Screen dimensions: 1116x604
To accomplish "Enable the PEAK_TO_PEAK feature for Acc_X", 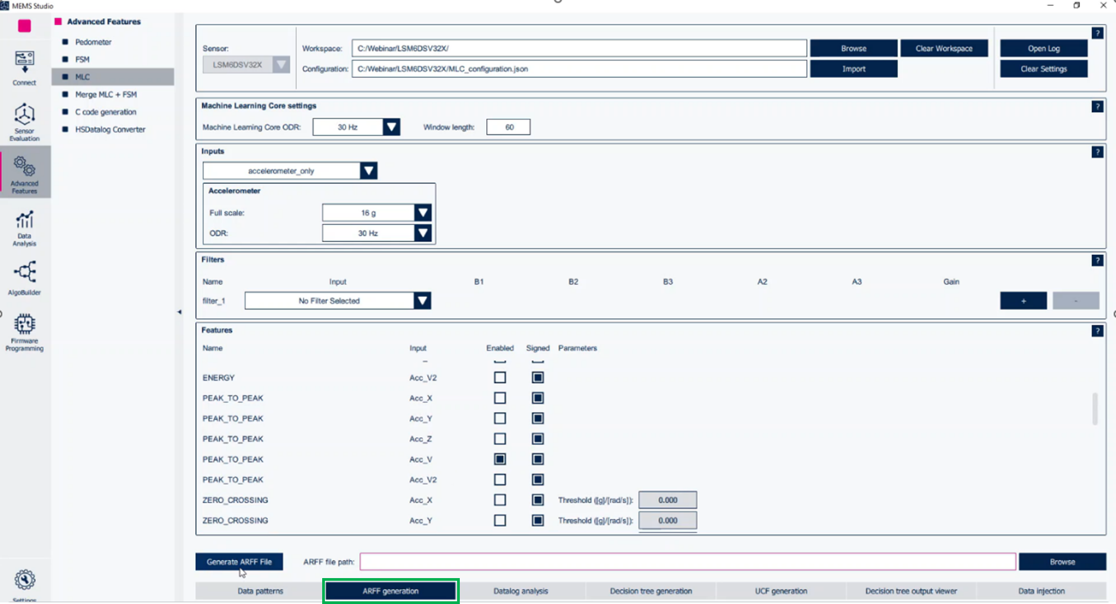I will (500, 398).
